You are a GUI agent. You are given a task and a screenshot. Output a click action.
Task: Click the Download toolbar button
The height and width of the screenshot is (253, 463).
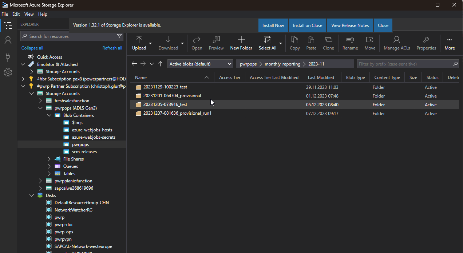point(168,43)
